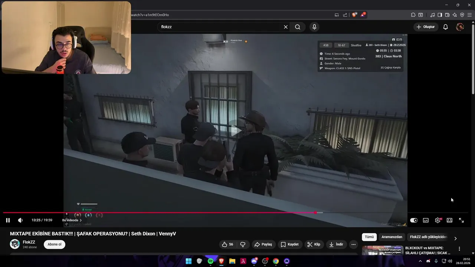Open BLXCKOUT vs MIXTAPE video thumbnail
This screenshot has height=267, width=475.
383,250
